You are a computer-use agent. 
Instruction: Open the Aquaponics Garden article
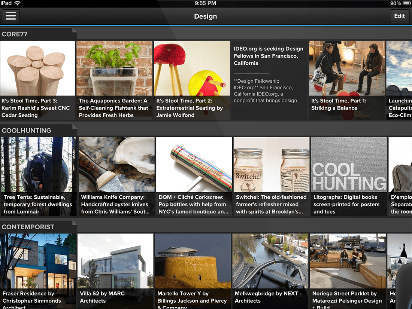(115, 80)
